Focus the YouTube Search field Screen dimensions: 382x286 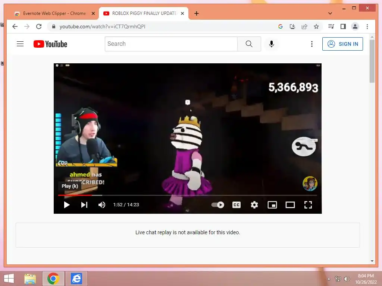click(x=171, y=44)
